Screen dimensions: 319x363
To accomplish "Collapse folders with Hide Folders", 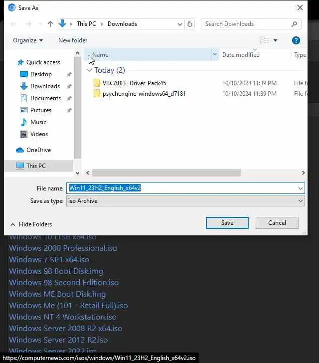I will 31,224.
